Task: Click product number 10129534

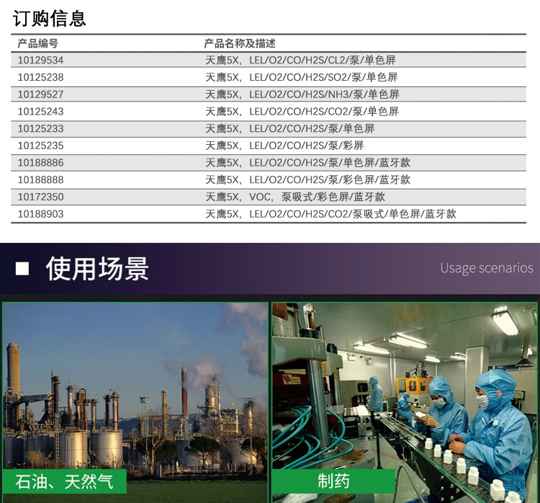Action: (x=40, y=61)
